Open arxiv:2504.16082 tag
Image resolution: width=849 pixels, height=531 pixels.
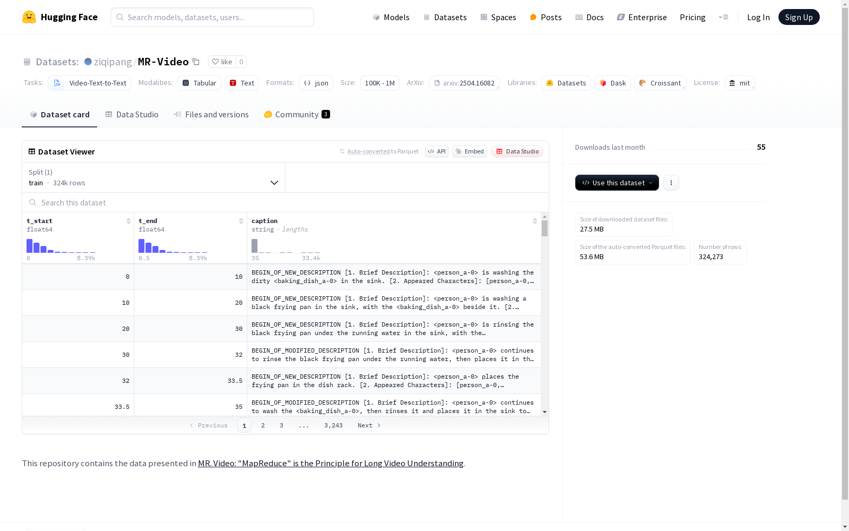464,83
